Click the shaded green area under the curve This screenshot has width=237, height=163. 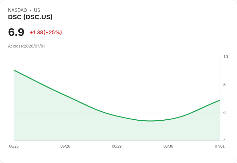coord(91,126)
